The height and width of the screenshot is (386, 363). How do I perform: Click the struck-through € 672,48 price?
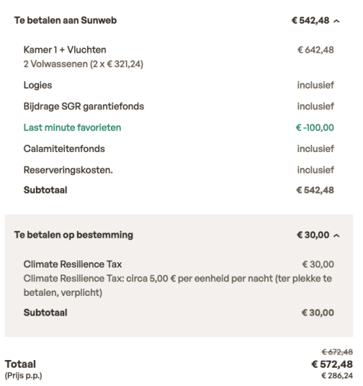point(337,352)
